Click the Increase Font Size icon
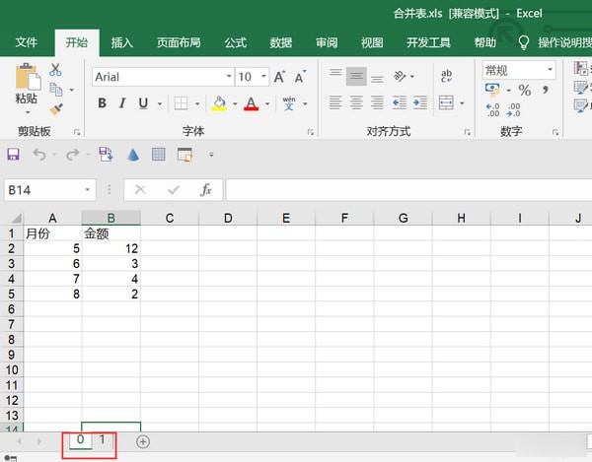 (278, 77)
